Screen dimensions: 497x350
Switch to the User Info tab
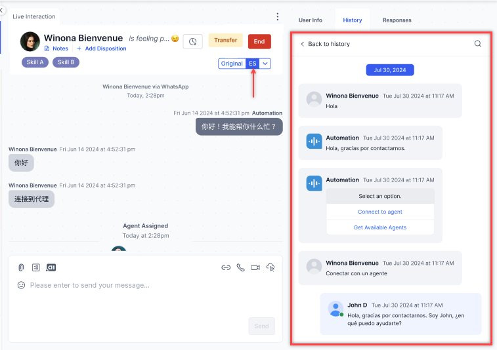click(311, 20)
